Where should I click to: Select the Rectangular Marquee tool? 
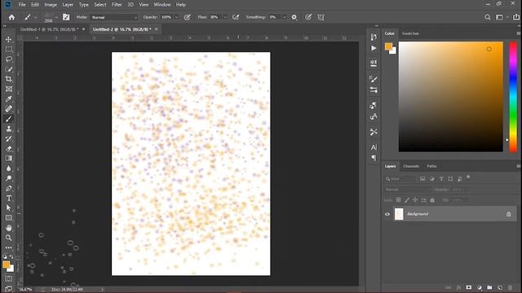[x=9, y=49]
